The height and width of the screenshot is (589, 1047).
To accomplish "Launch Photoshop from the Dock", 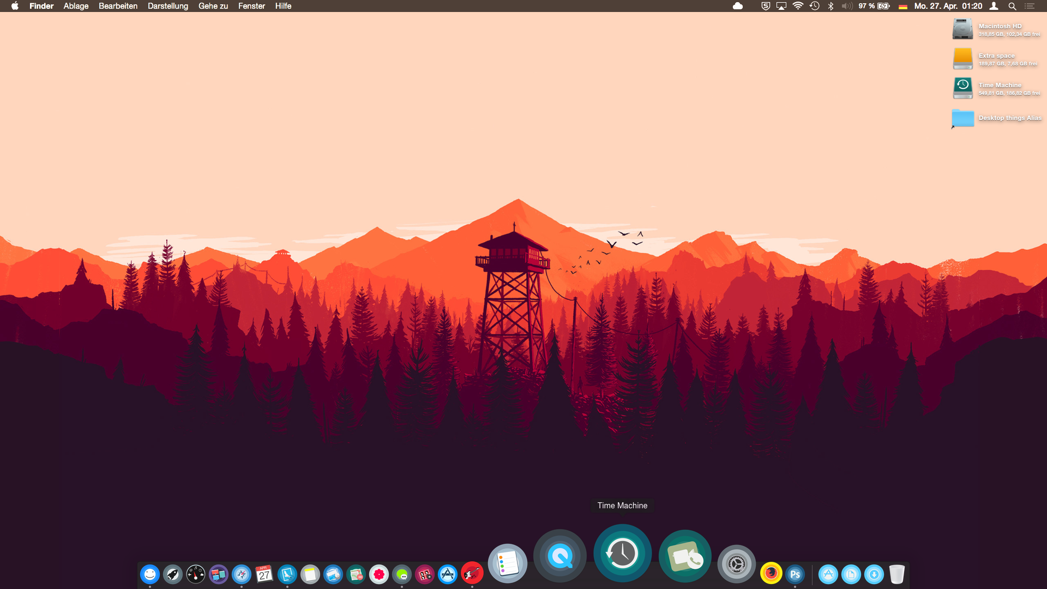I will pyautogui.click(x=795, y=574).
